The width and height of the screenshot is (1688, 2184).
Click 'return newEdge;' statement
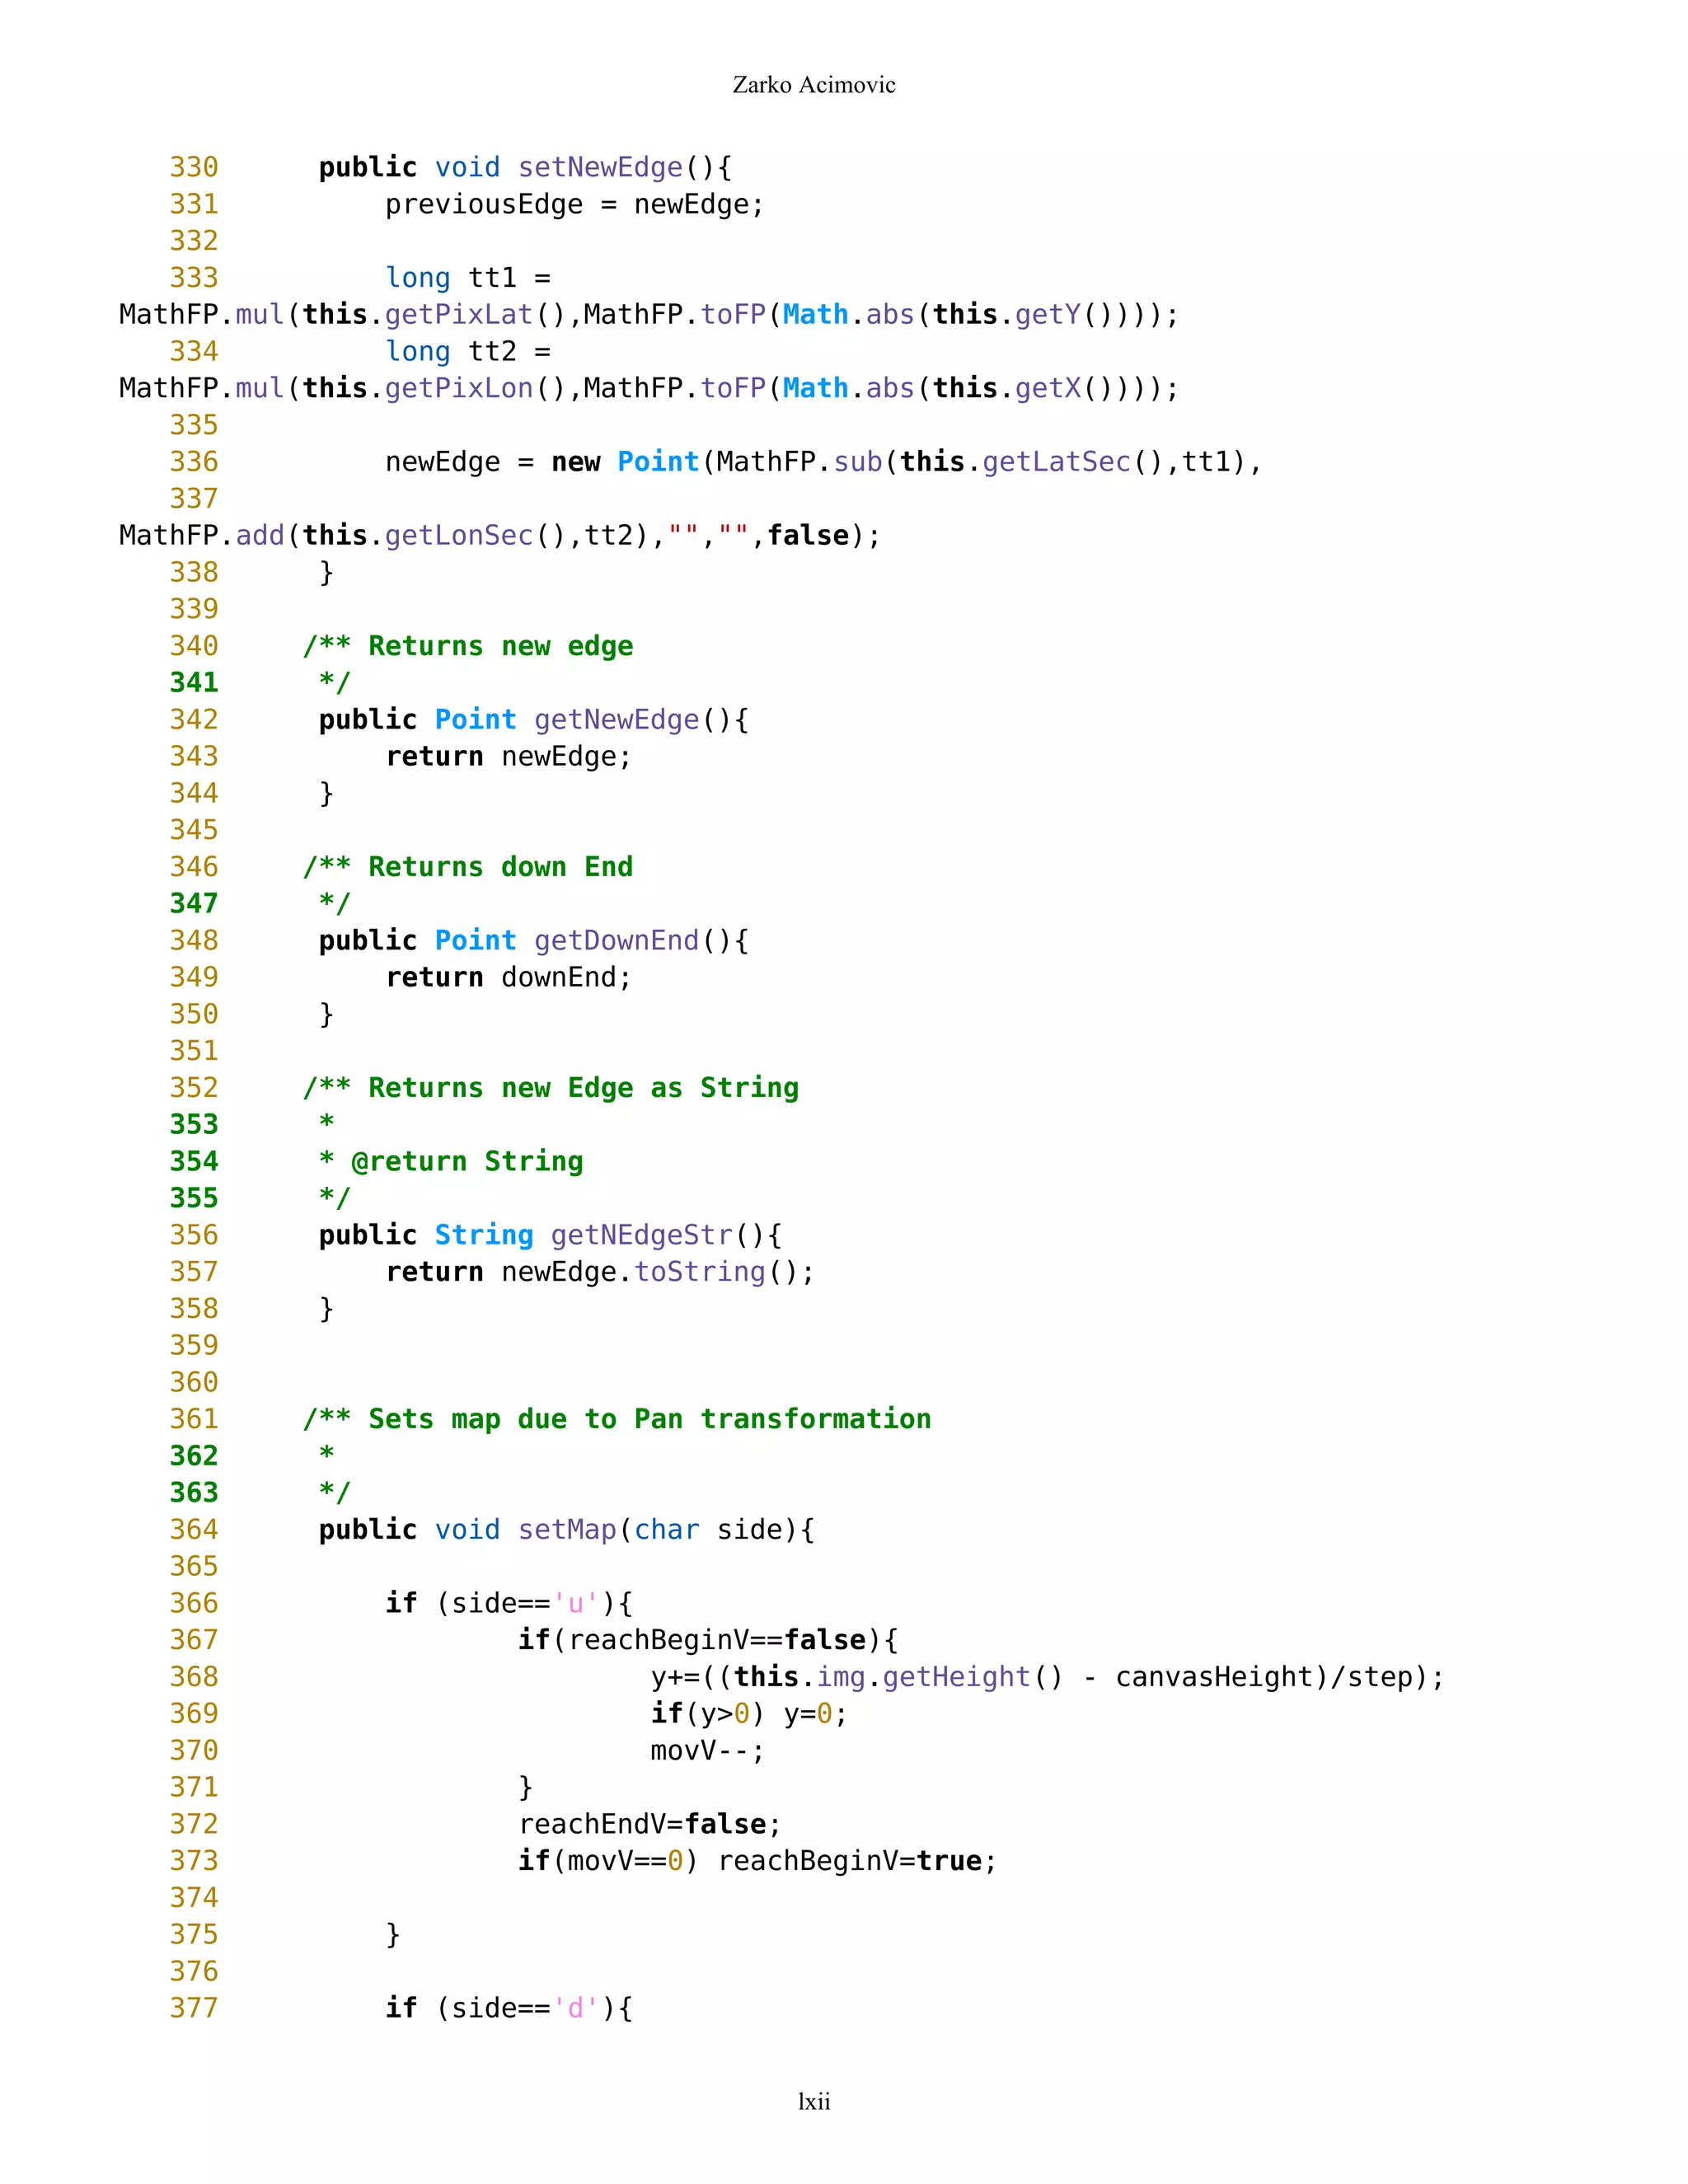[509, 757]
